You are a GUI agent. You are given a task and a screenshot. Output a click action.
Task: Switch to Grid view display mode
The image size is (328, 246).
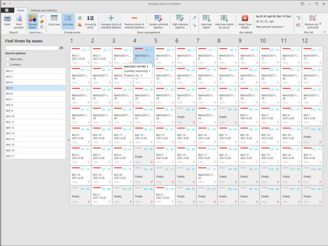click(x=54, y=21)
